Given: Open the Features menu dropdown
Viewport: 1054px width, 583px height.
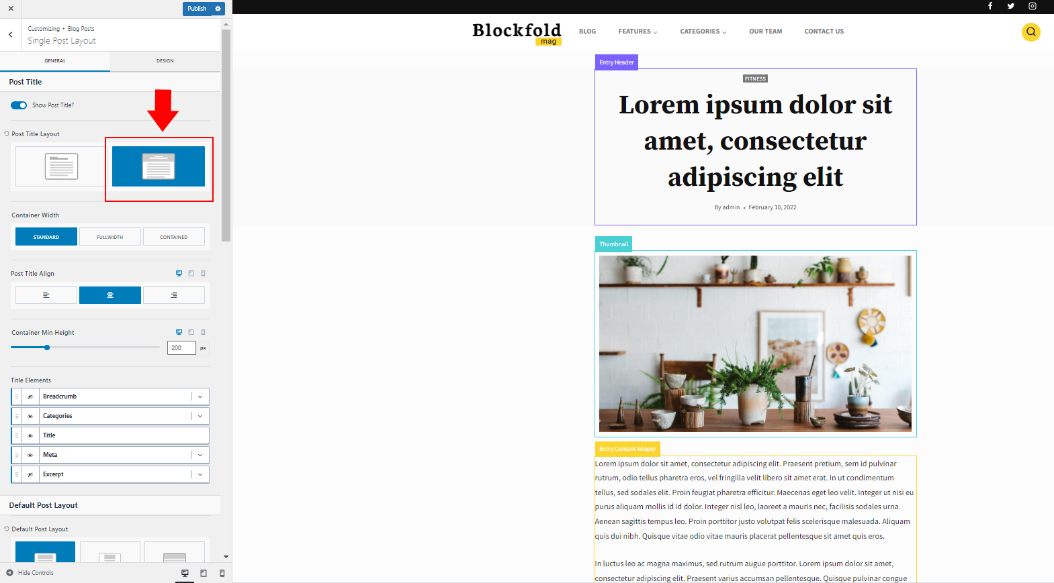Looking at the screenshot, I should (x=638, y=32).
